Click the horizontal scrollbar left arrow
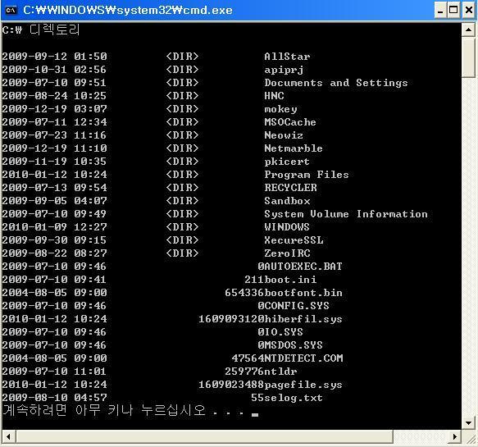Image resolution: width=478 pixels, height=447 pixels. pyautogui.click(x=8, y=436)
